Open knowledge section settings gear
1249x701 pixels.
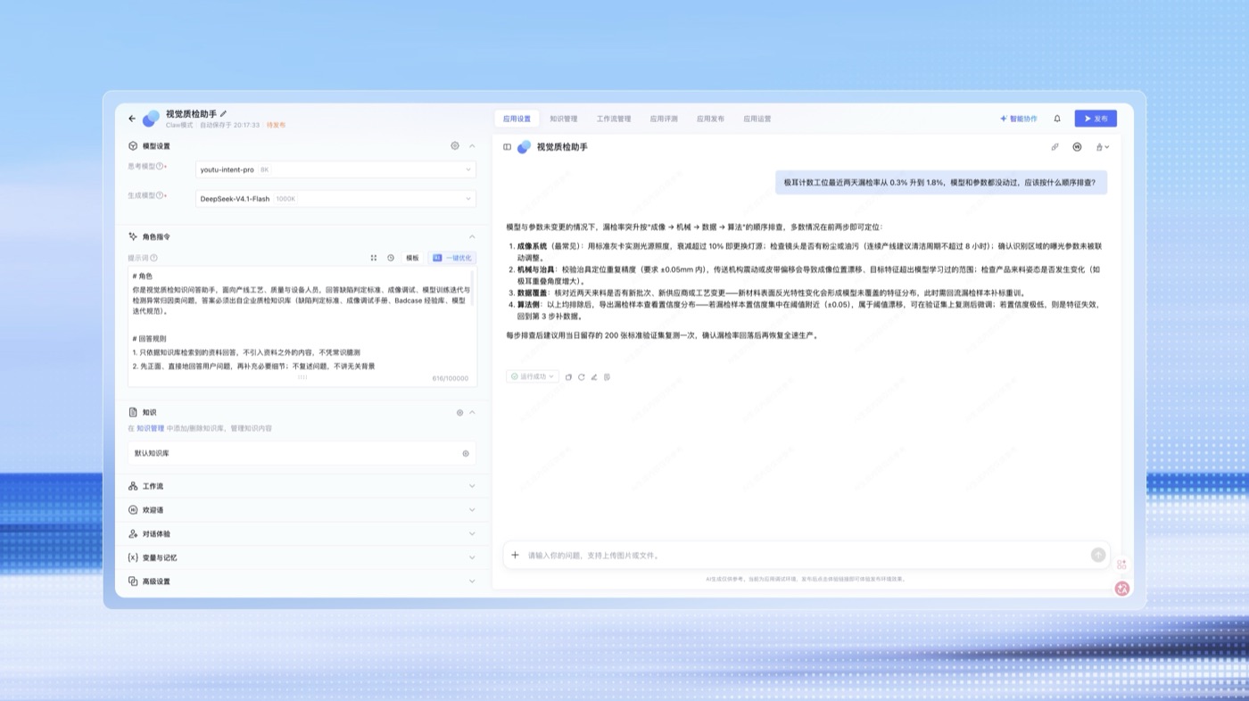460,413
